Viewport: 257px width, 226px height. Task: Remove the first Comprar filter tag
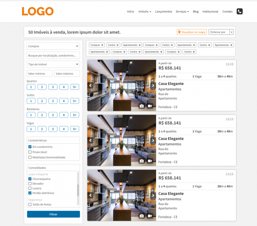[102, 45]
